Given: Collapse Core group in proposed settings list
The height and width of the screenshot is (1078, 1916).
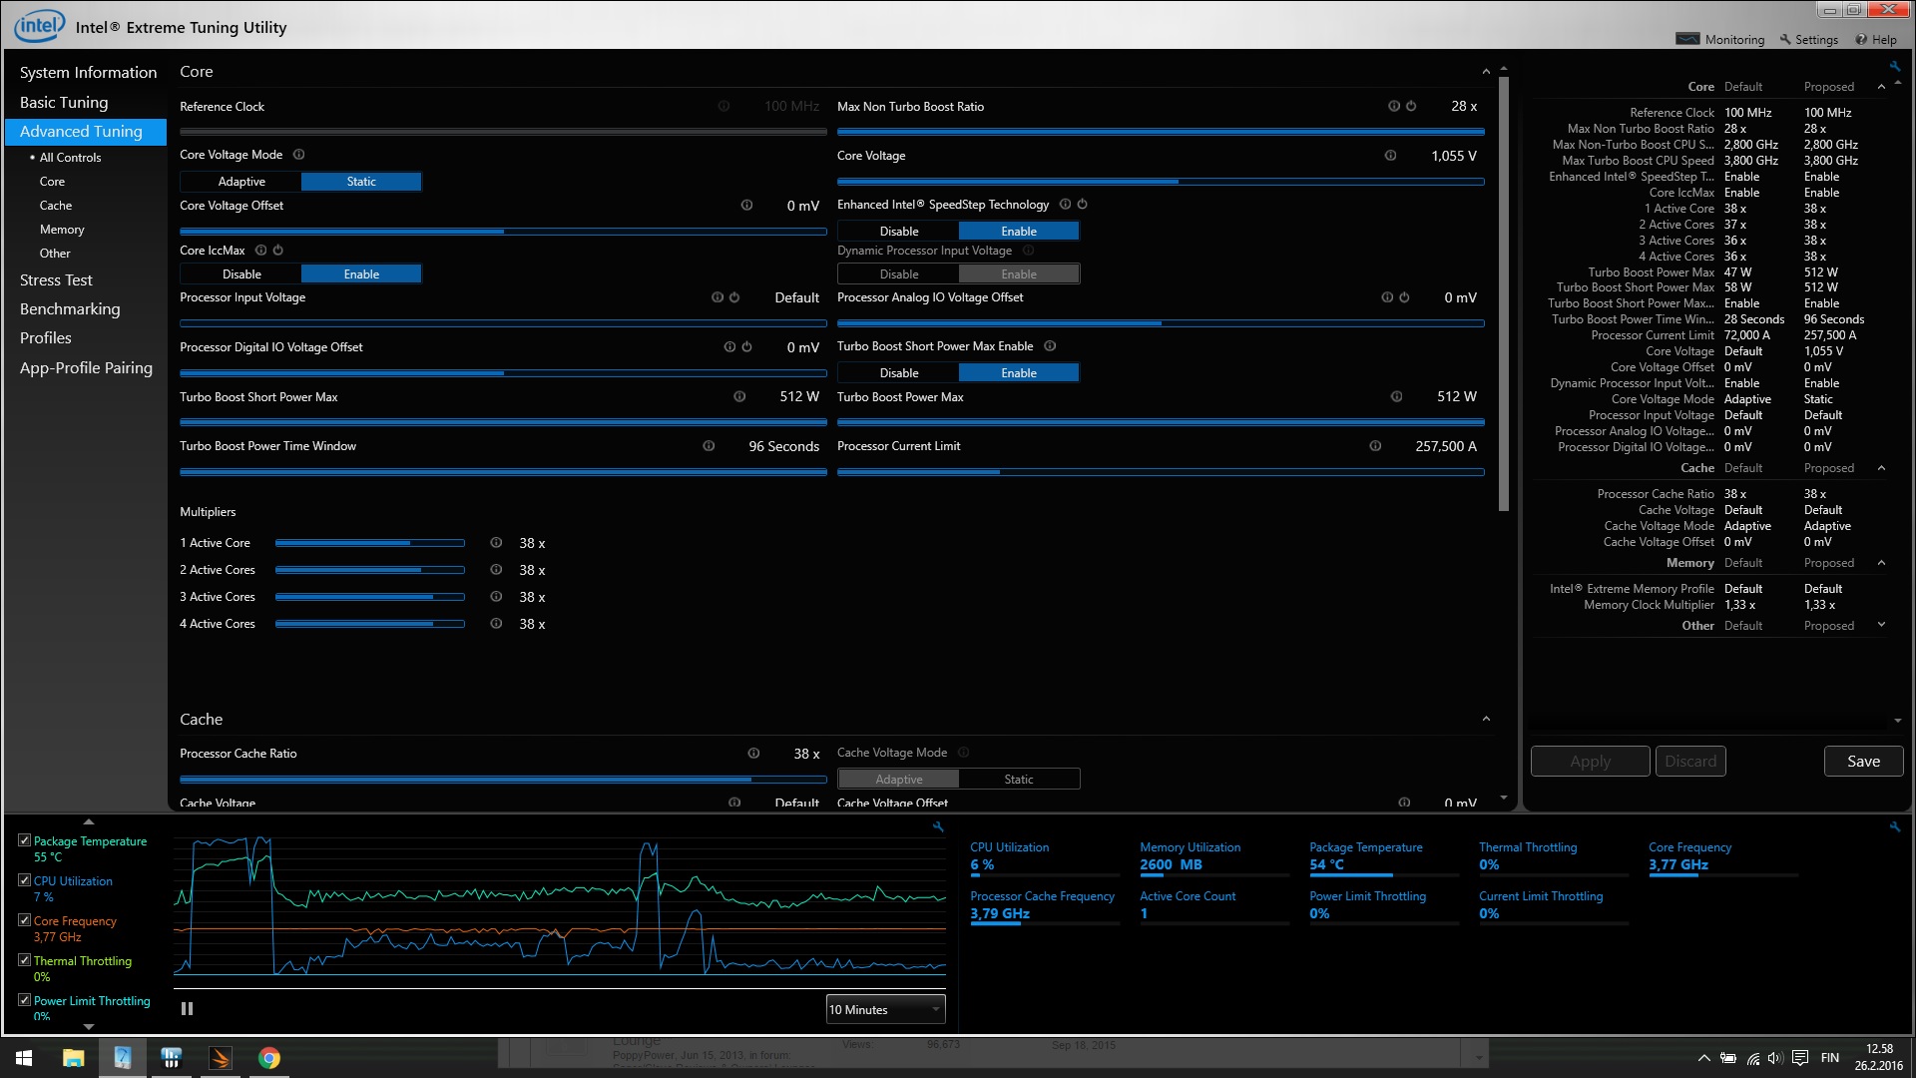Looking at the screenshot, I should tap(1881, 87).
